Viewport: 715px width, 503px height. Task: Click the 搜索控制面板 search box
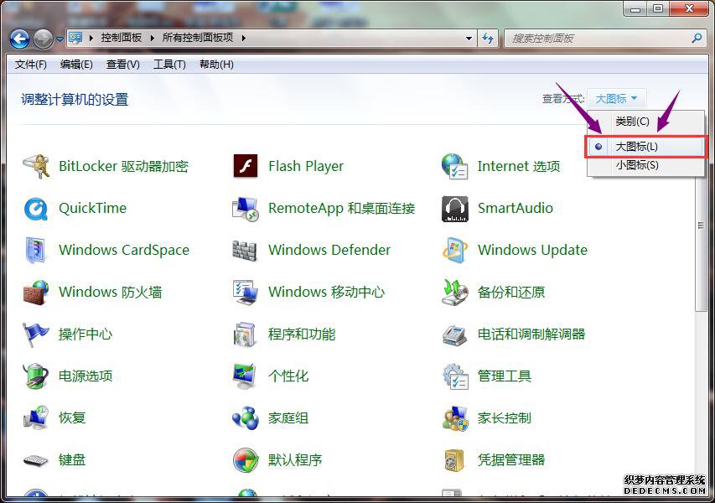pyautogui.click(x=598, y=39)
